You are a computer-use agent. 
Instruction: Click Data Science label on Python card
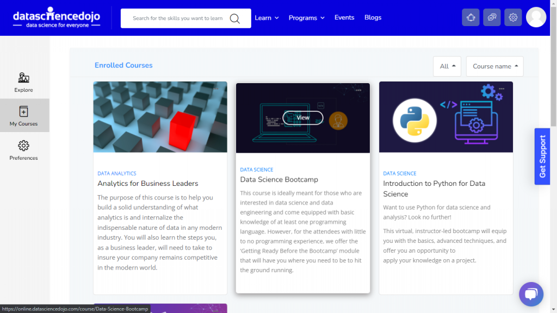point(400,173)
